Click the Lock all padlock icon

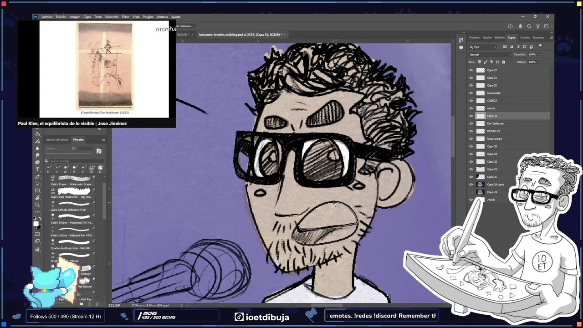pyautogui.click(x=503, y=62)
